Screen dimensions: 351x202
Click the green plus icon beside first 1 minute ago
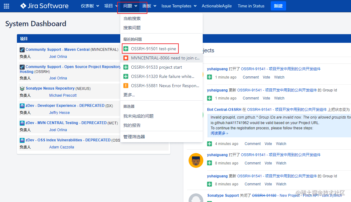point(209,77)
